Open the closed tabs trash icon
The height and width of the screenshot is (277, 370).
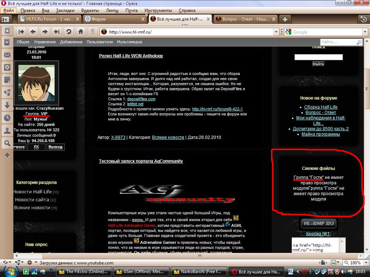tap(363, 19)
